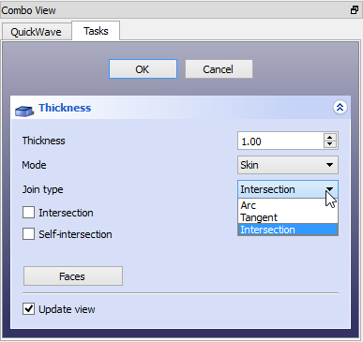
Task: Open the Mode dropdown showing Skin
Action: pyautogui.click(x=288, y=165)
